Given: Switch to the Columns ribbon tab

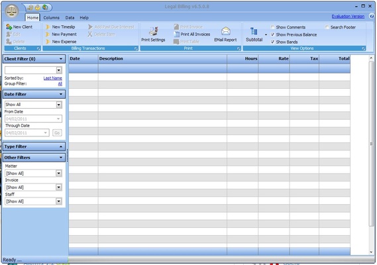Looking at the screenshot, I should pyautogui.click(x=51, y=17).
